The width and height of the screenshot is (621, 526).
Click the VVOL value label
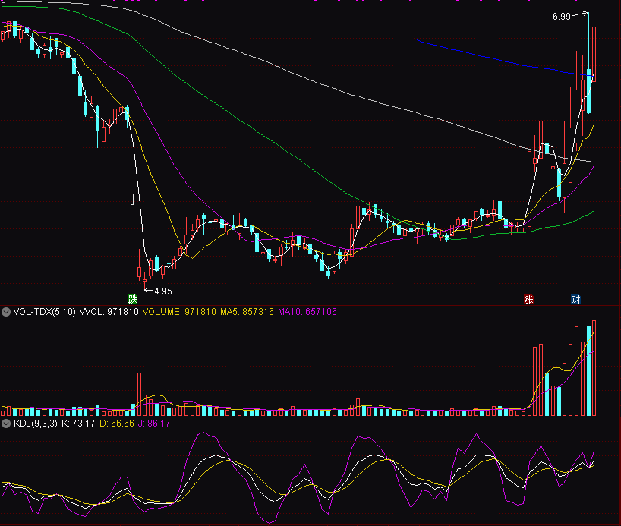pos(109,312)
